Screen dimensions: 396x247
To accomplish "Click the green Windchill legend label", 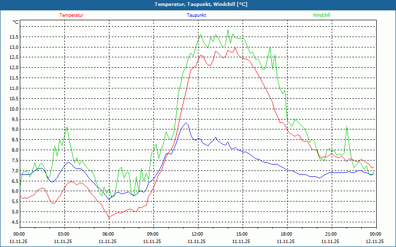I will (x=321, y=15).
